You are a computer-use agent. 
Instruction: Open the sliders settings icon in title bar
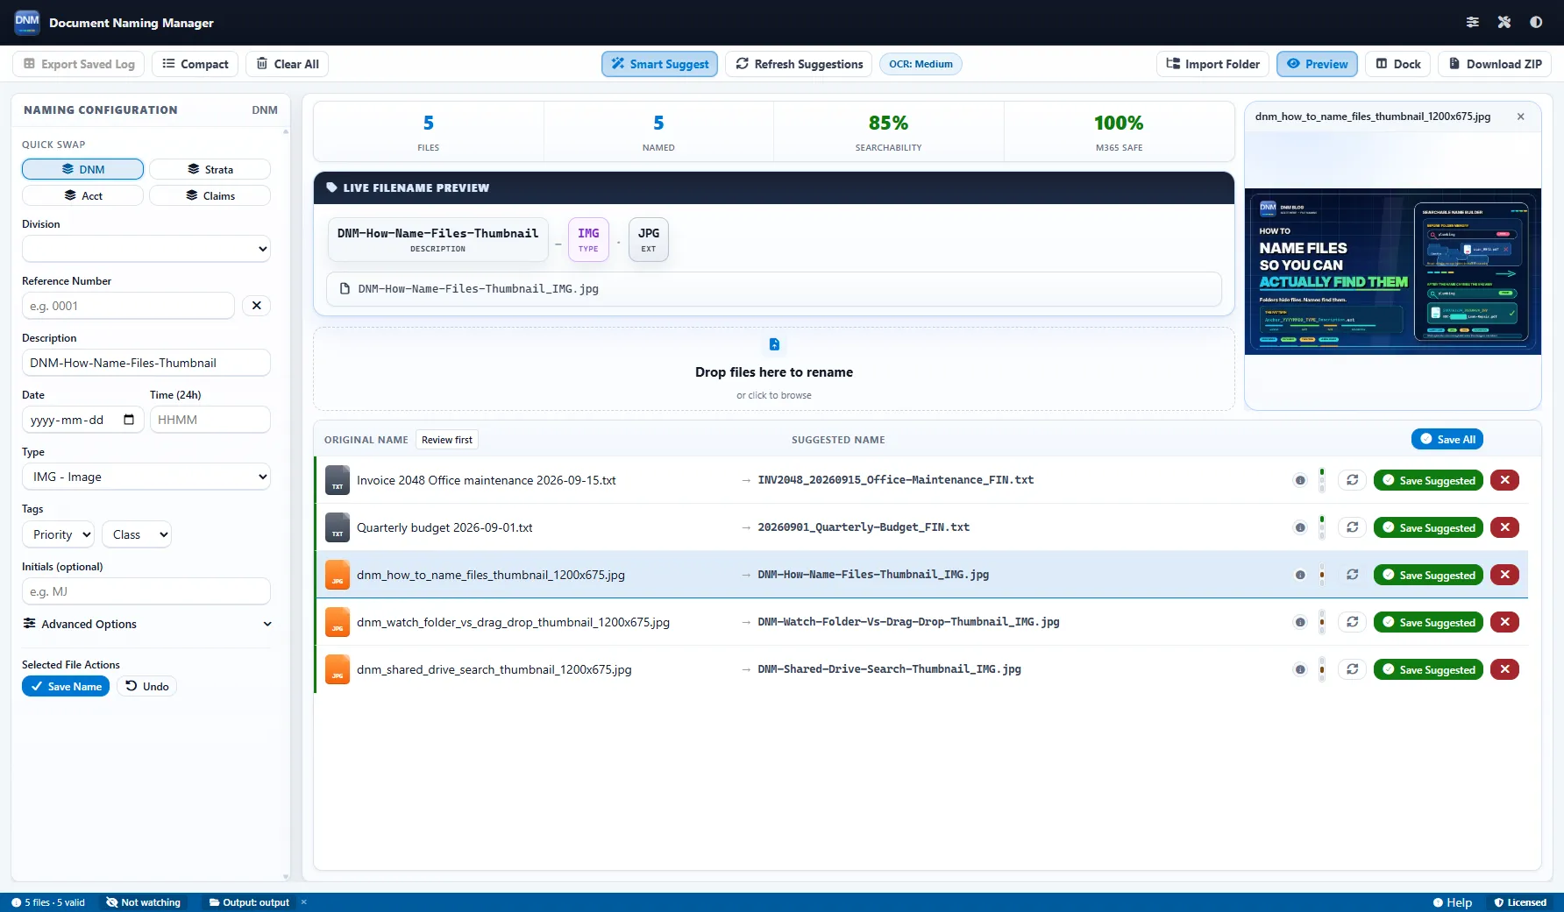pos(1473,22)
